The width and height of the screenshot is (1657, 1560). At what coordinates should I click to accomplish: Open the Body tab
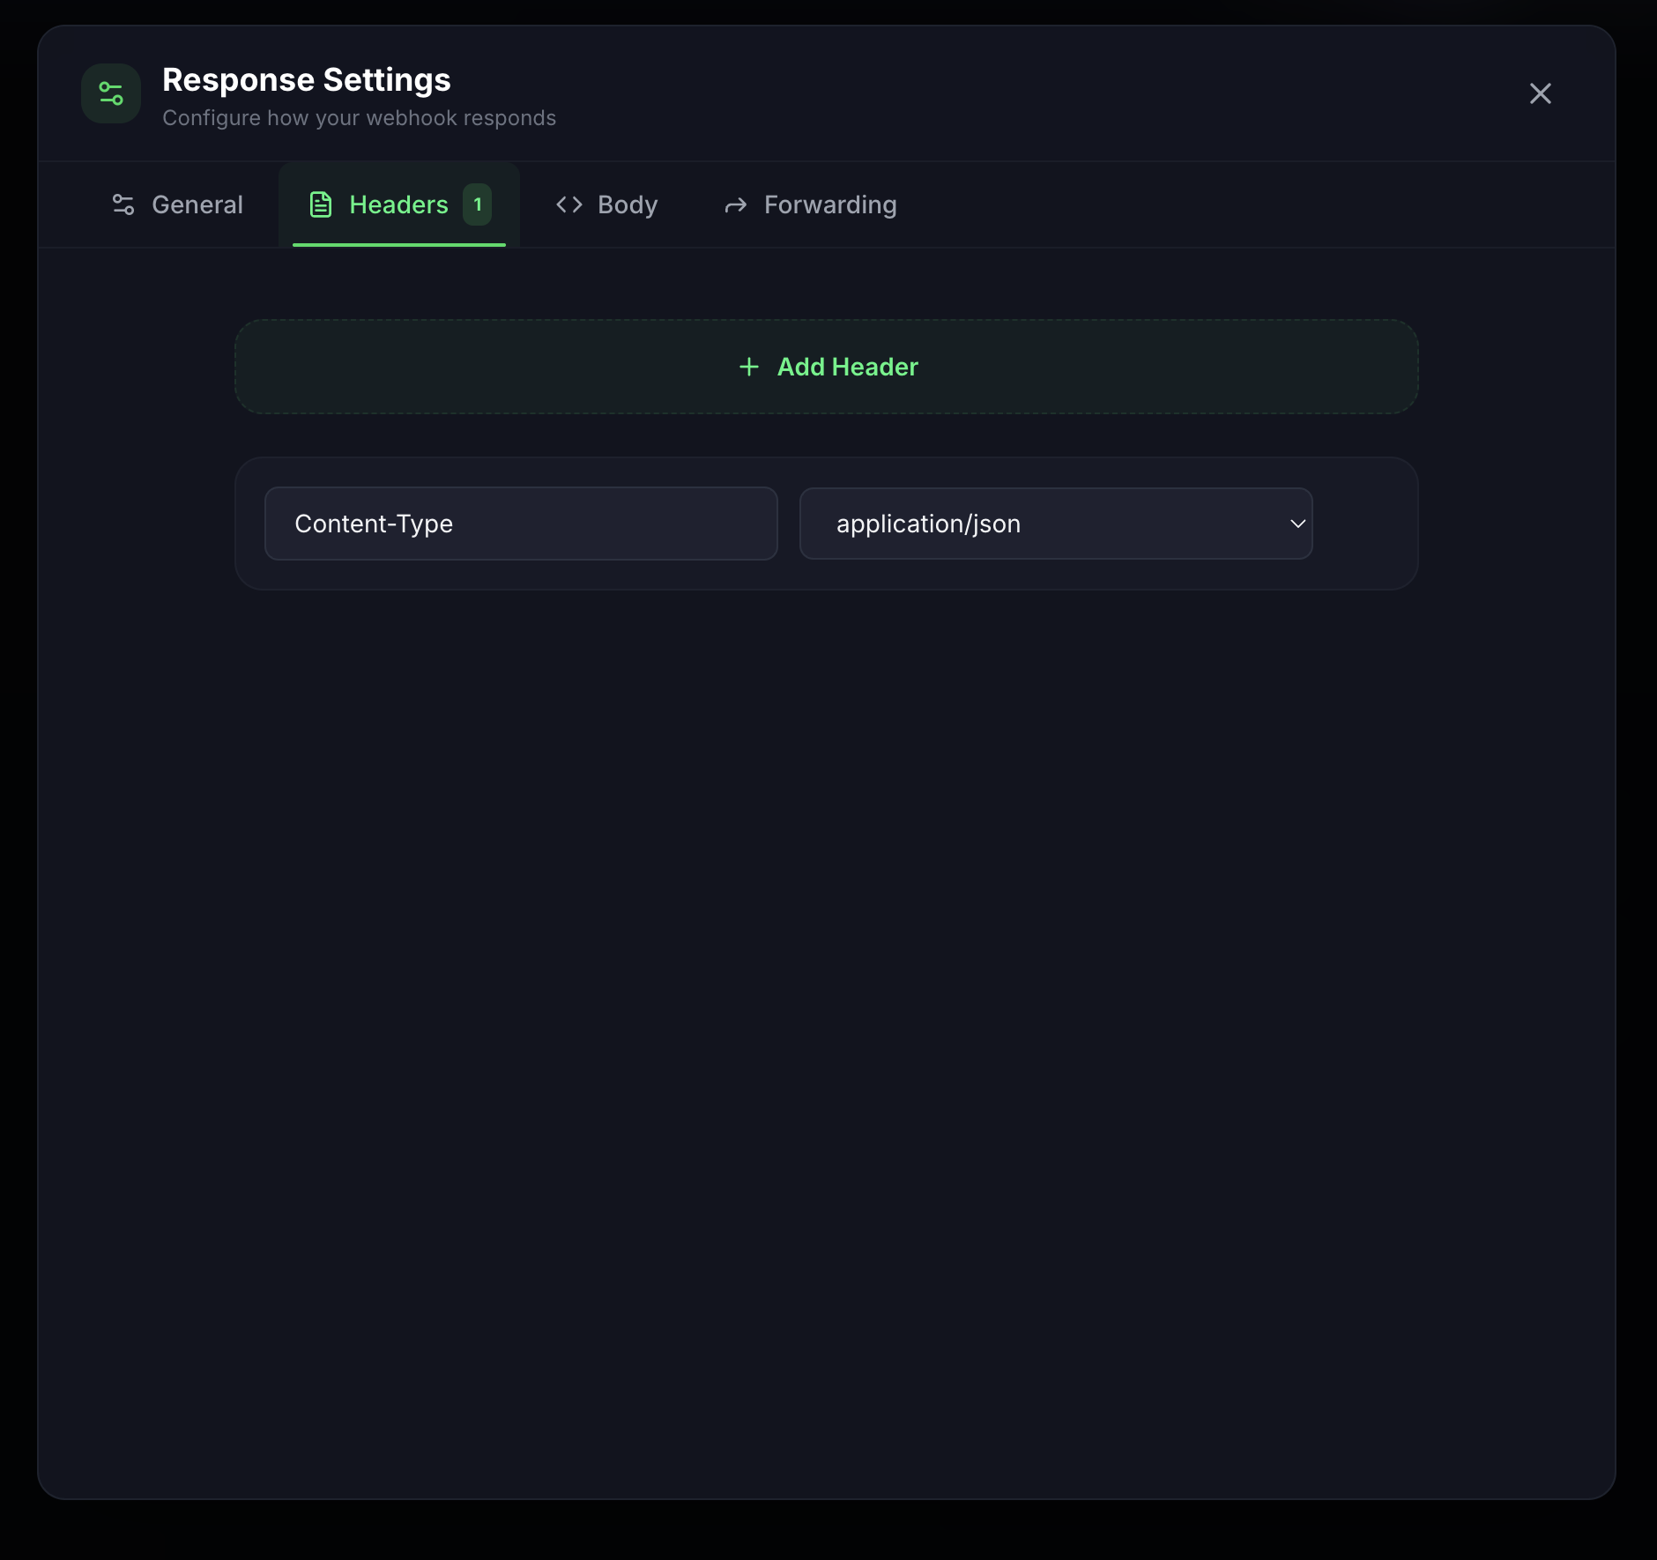point(627,204)
